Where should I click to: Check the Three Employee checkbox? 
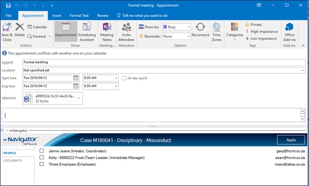[41, 164]
